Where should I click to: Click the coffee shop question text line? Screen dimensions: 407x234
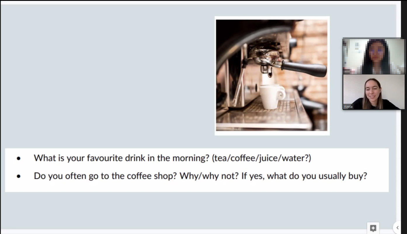coord(200,176)
